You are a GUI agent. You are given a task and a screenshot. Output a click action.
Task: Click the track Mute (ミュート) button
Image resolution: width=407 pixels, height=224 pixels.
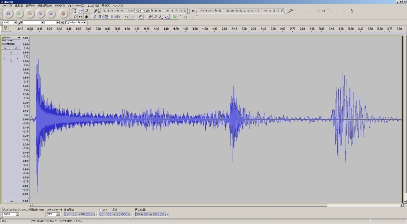pyautogui.click(x=6, y=48)
